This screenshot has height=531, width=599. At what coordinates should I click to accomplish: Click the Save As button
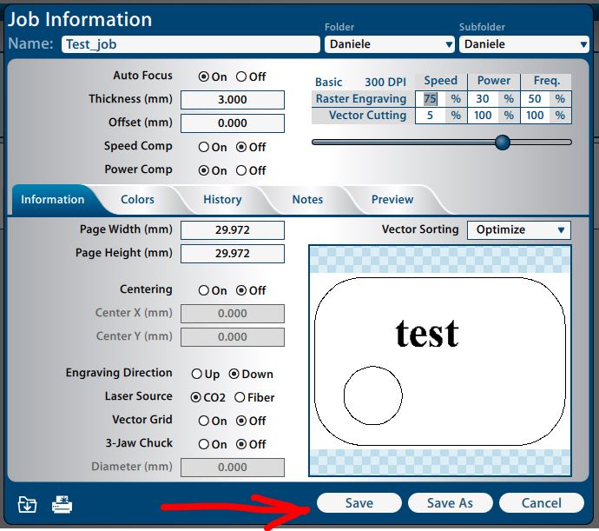450,503
